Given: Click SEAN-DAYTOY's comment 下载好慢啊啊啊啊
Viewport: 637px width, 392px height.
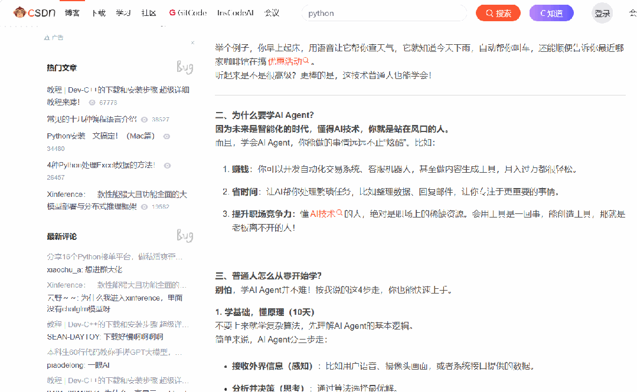Looking at the screenshot, I should [104, 335].
